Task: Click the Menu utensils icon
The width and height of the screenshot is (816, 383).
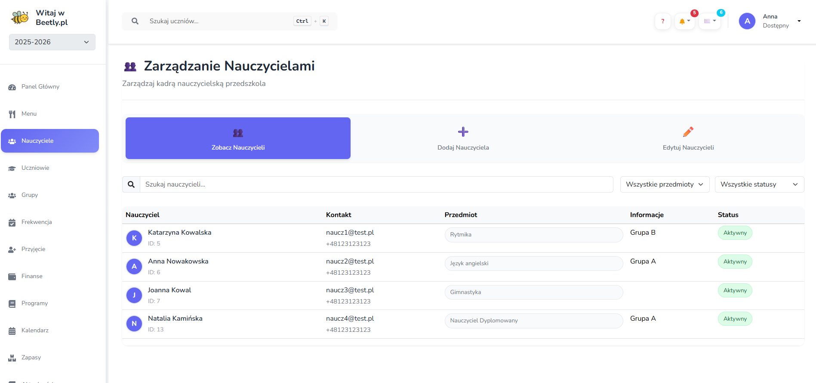Action: [12, 114]
